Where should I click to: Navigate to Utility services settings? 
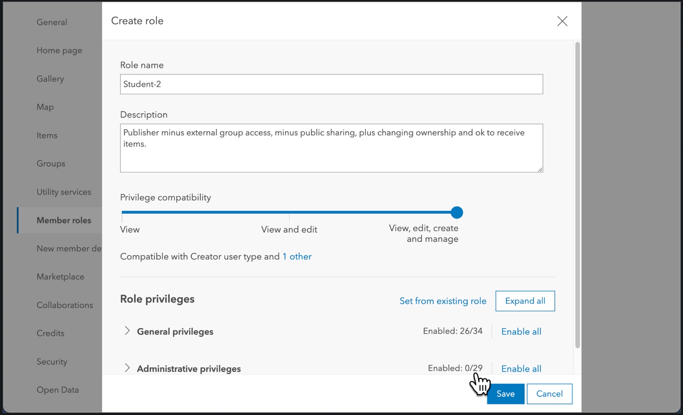coord(64,192)
